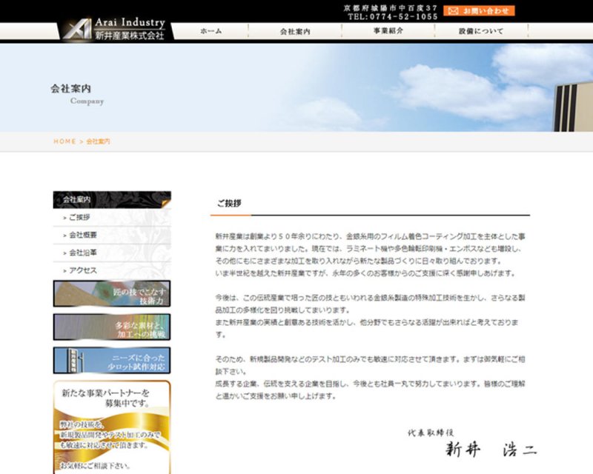Open the 匠の技でこなす技術力 banner
Screen dimensions: 593x474
click(112, 293)
